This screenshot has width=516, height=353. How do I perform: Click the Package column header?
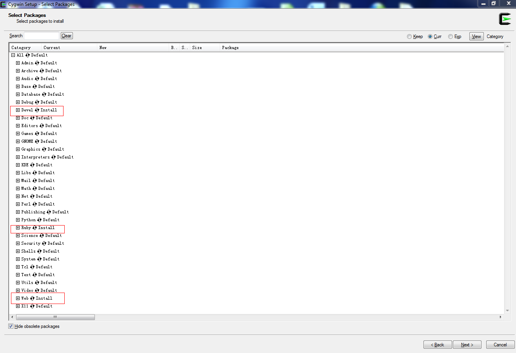(x=362, y=47)
